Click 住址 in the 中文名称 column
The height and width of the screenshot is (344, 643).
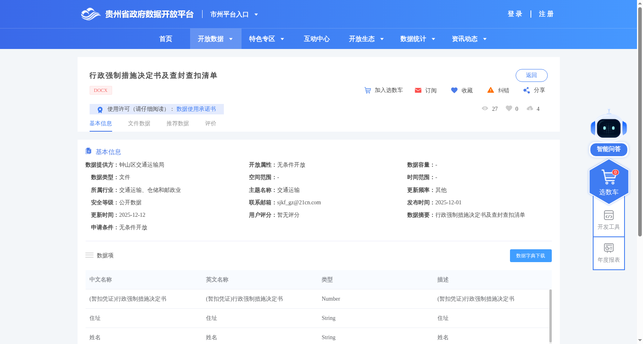point(95,318)
